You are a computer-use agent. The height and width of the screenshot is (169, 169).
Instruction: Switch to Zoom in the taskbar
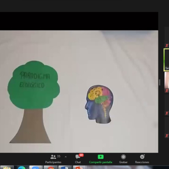pos(35,167)
